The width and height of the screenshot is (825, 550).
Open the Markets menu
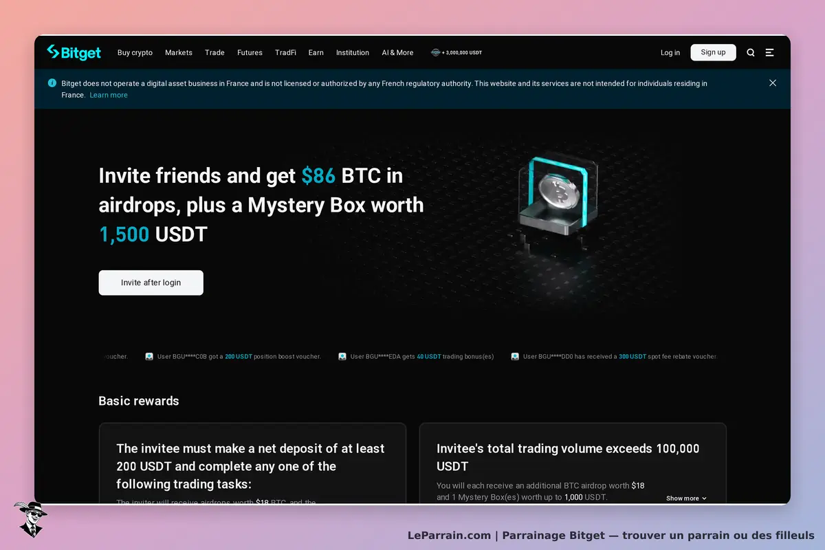(x=179, y=52)
